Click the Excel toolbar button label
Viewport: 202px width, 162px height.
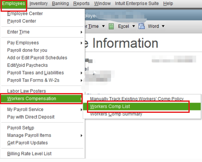point(123,26)
